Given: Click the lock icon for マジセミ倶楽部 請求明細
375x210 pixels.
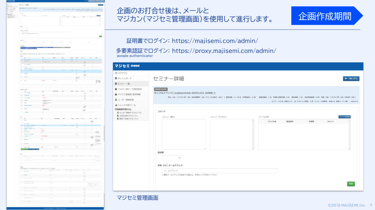Looking at the screenshot, I should (116, 94).
